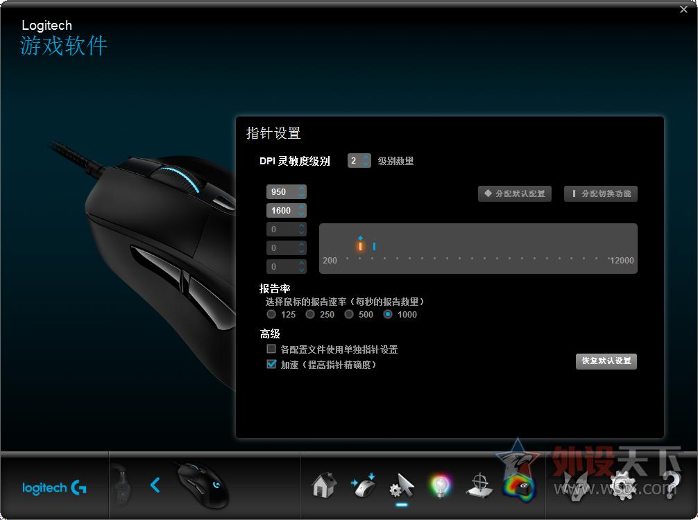This screenshot has width=698, height=520.
Task: Uncheck the 加速（提高指针精确度）checkbox
Action: pyautogui.click(x=271, y=364)
